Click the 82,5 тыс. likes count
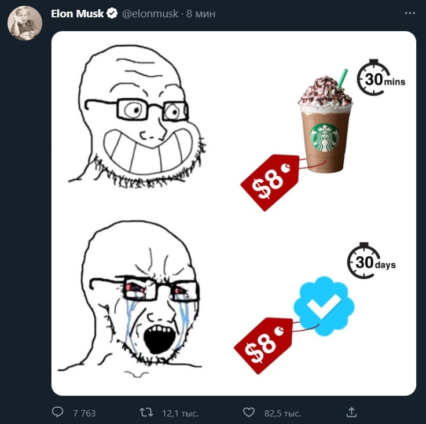 pyautogui.click(x=282, y=414)
